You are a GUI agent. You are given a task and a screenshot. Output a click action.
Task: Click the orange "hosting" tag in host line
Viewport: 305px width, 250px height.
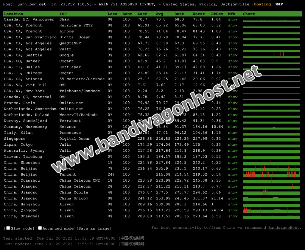[262, 4]
